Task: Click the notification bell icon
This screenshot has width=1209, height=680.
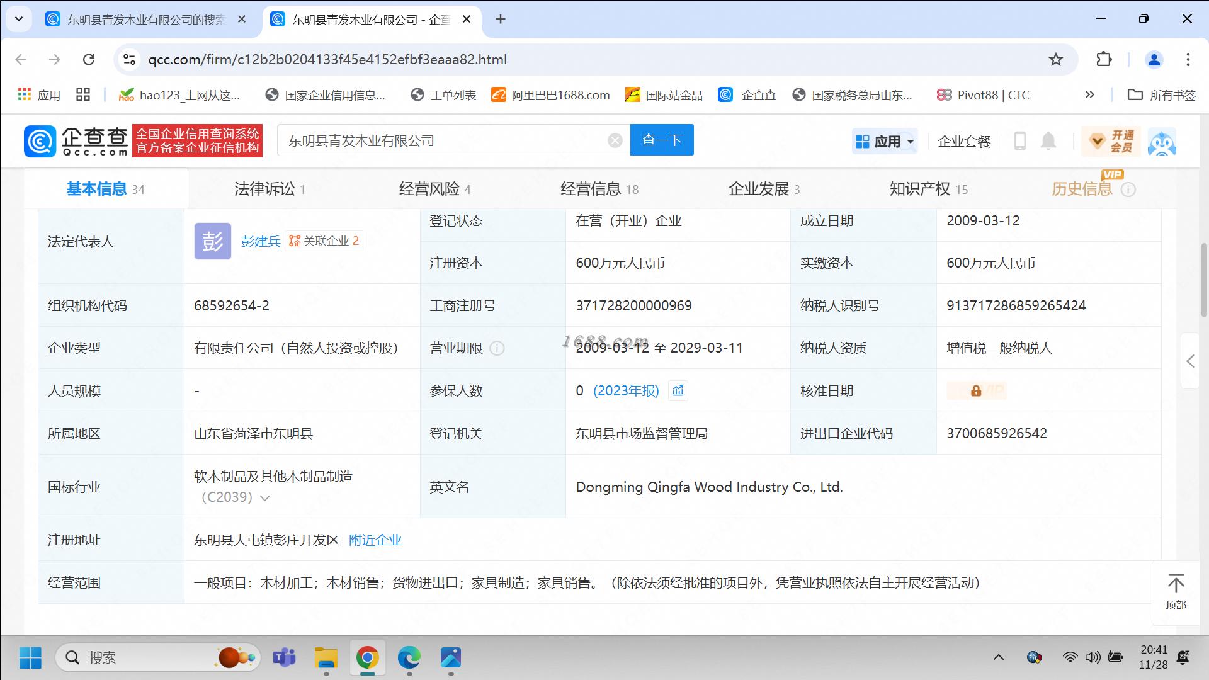Action: pos(1048,141)
